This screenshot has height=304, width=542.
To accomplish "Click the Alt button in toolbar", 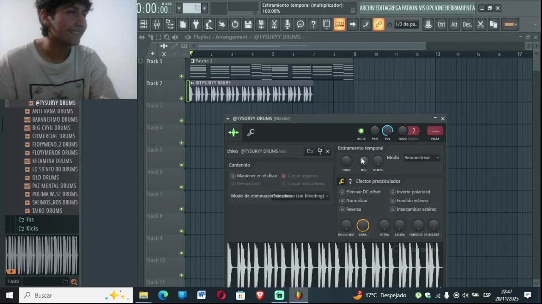I will [x=454, y=24].
